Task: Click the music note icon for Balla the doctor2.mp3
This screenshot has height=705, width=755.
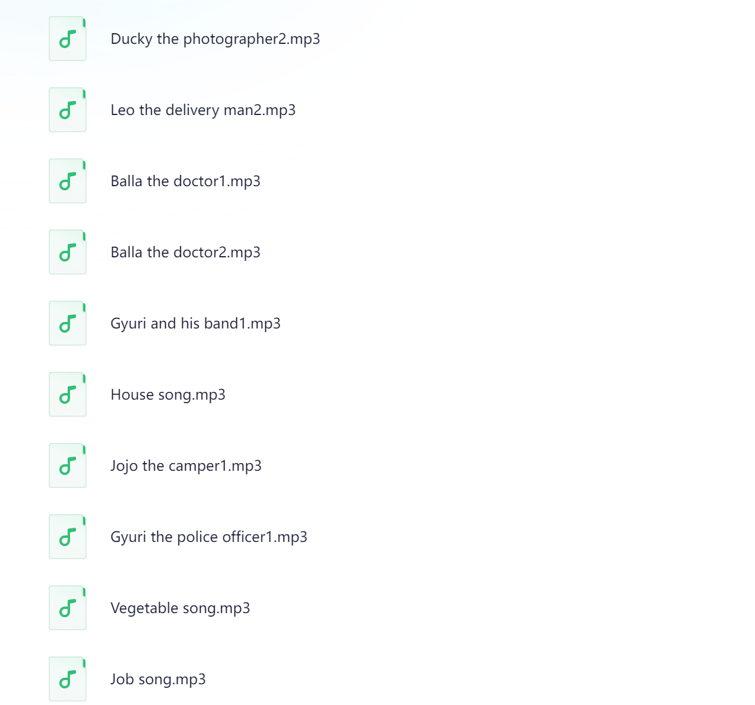Action: point(68,252)
